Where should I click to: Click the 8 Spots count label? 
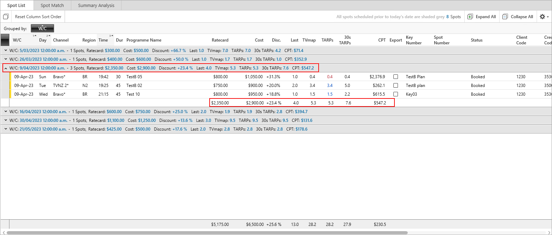point(453,17)
